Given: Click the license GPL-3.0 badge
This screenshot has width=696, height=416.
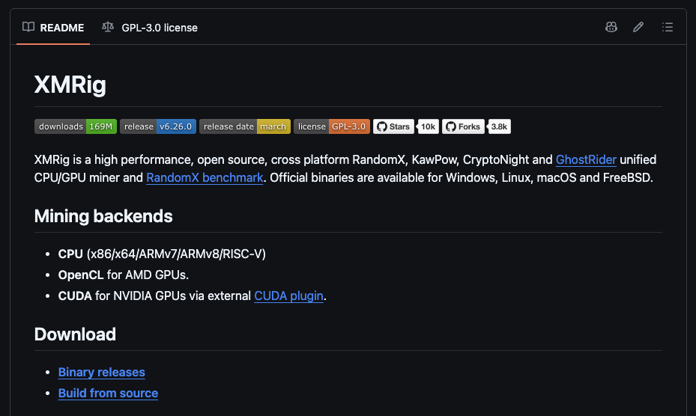Looking at the screenshot, I should point(332,126).
